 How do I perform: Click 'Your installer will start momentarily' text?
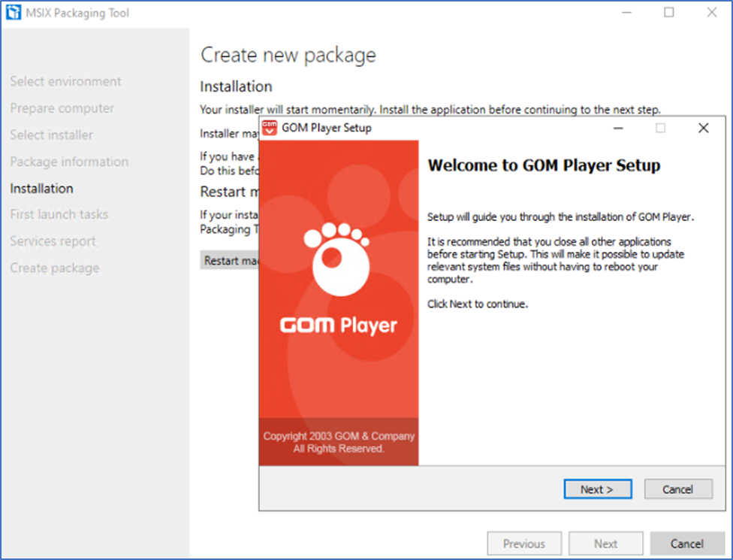pos(430,110)
